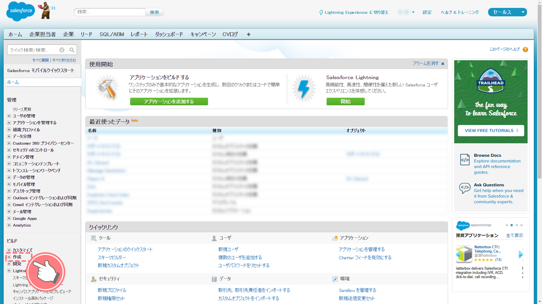The image size is (542, 304).
Task: Select リリース更新 in sidebar
Action: (x=22, y=109)
